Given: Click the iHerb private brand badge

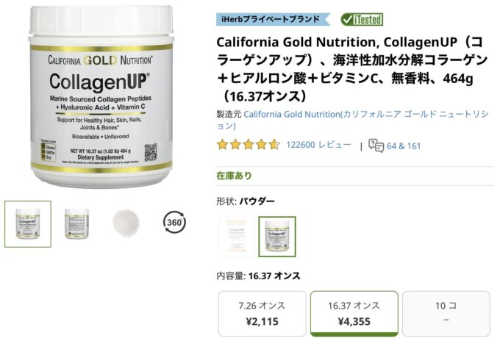Looking at the screenshot, I should point(273,19).
